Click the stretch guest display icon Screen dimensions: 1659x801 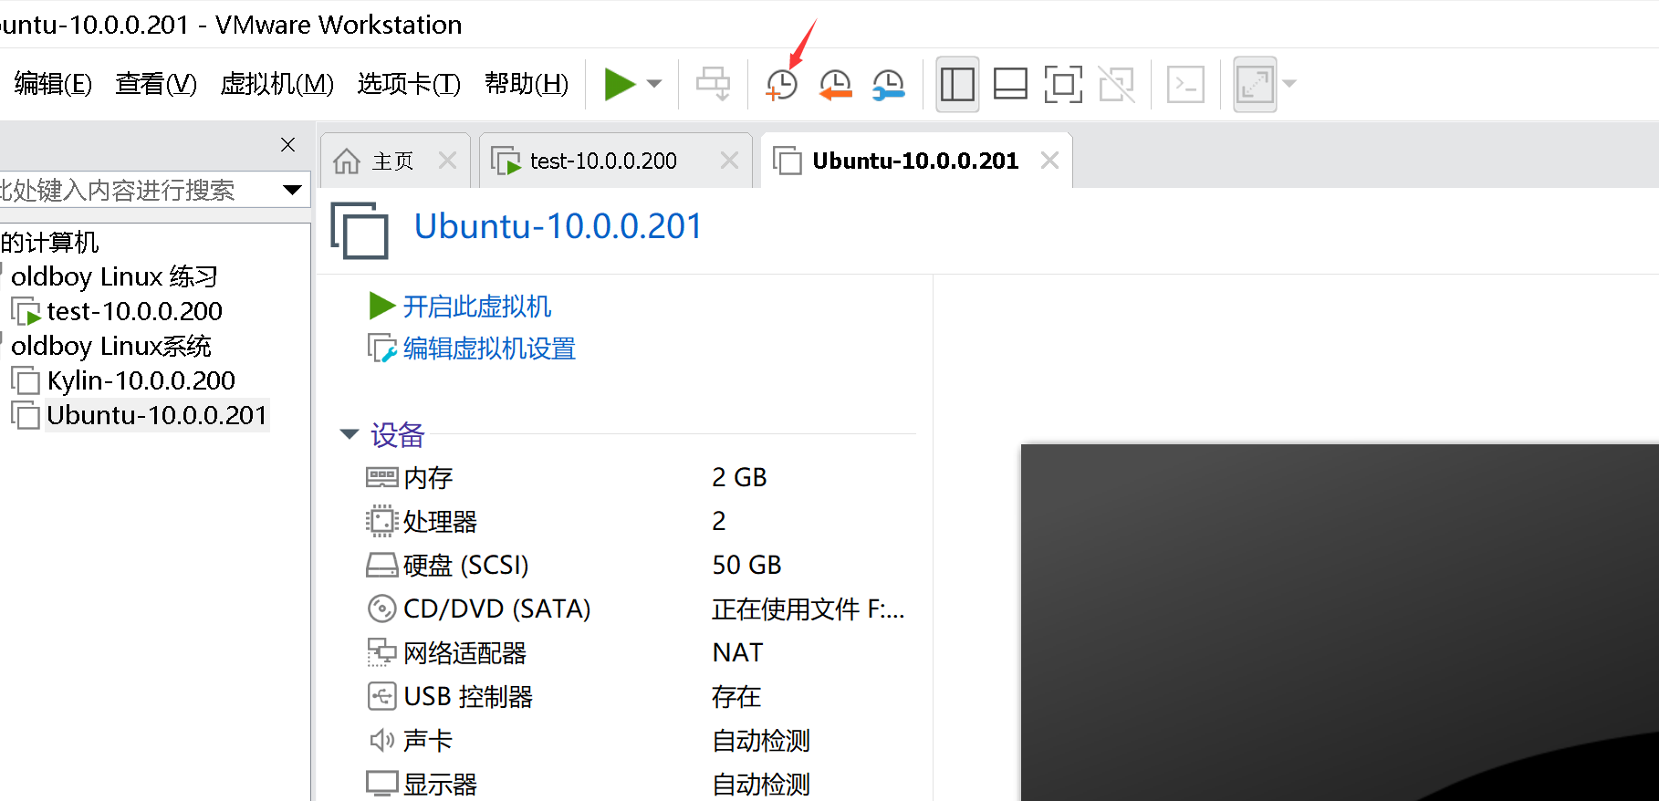(x=1255, y=85)
